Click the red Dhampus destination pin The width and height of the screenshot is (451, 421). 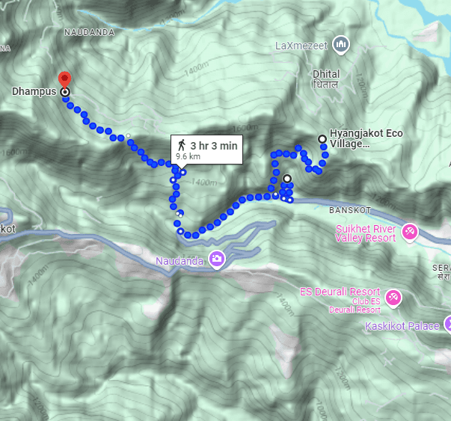[x=65, y=79]
